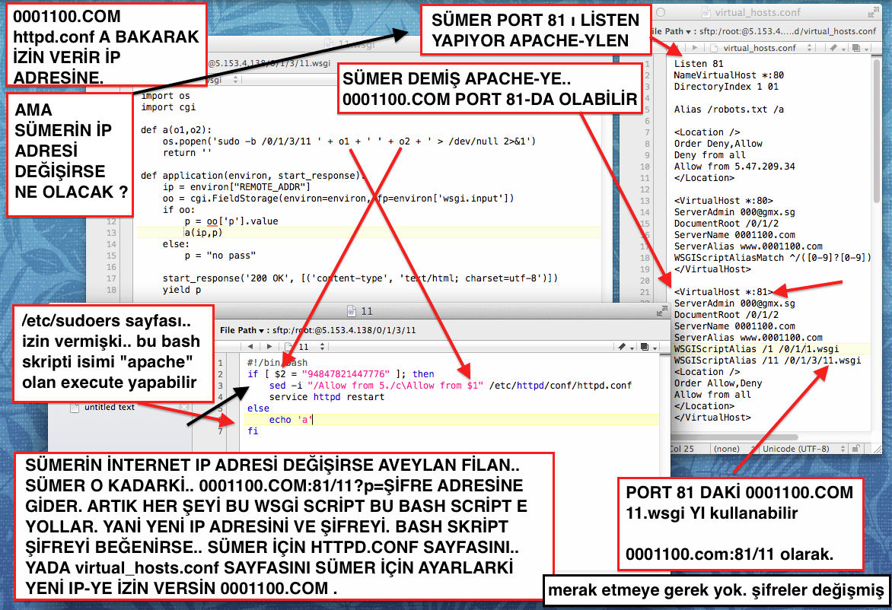
Task: Click the lock icon in virtual_hosts.conf status bar
Action: pos(855,449)
